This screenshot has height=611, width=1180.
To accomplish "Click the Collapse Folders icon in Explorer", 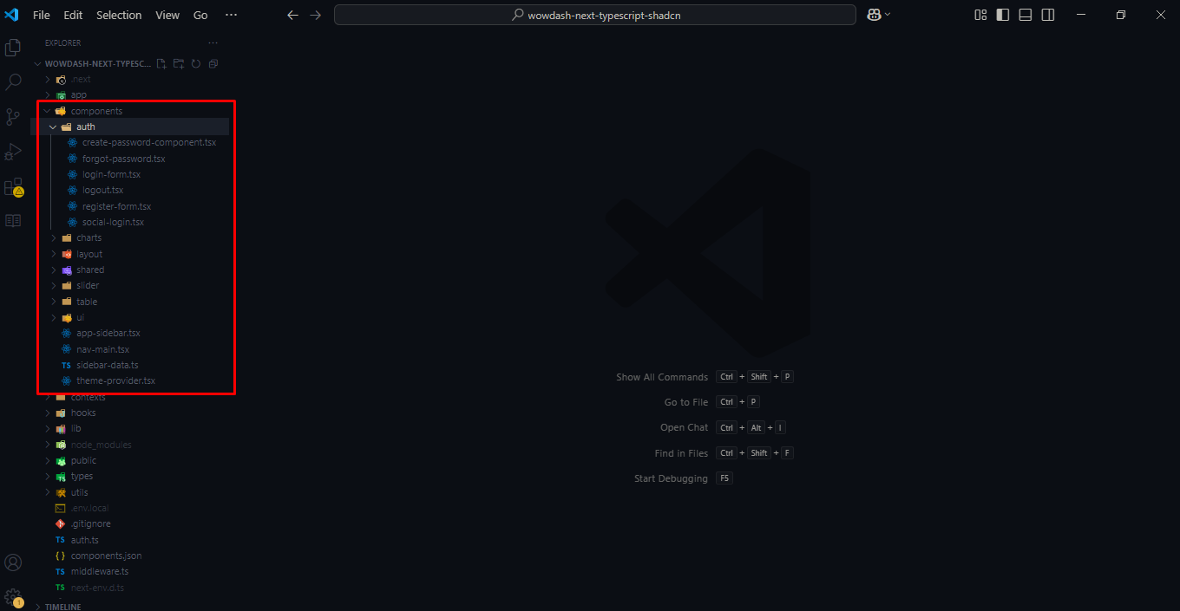I will 213,63.
